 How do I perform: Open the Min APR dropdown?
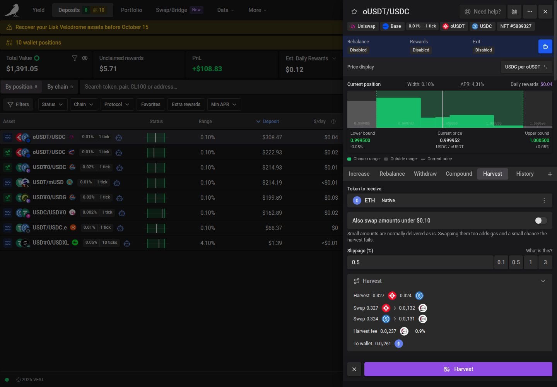224,104
